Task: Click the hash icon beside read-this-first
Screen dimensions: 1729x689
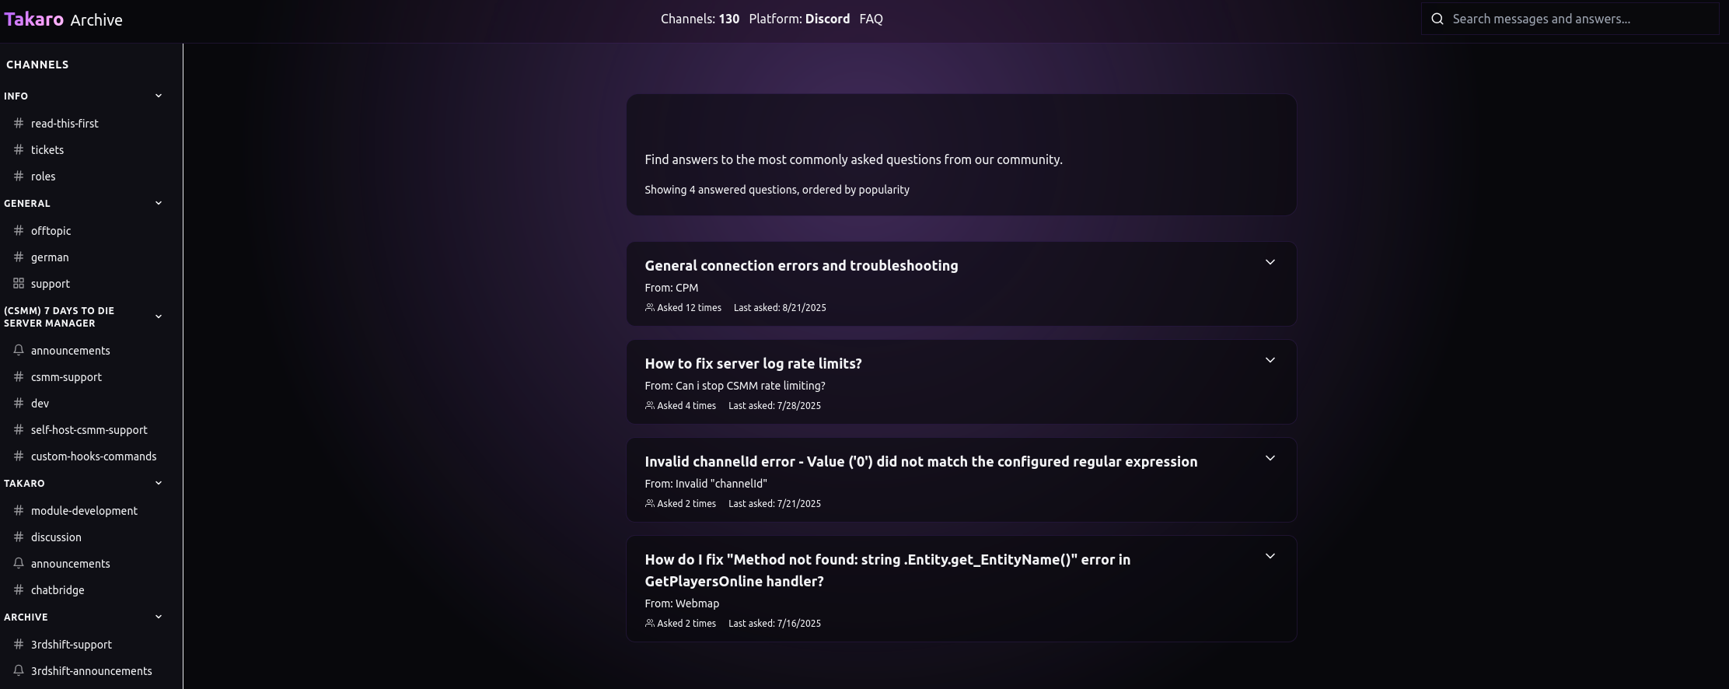Action: point(19,123)
